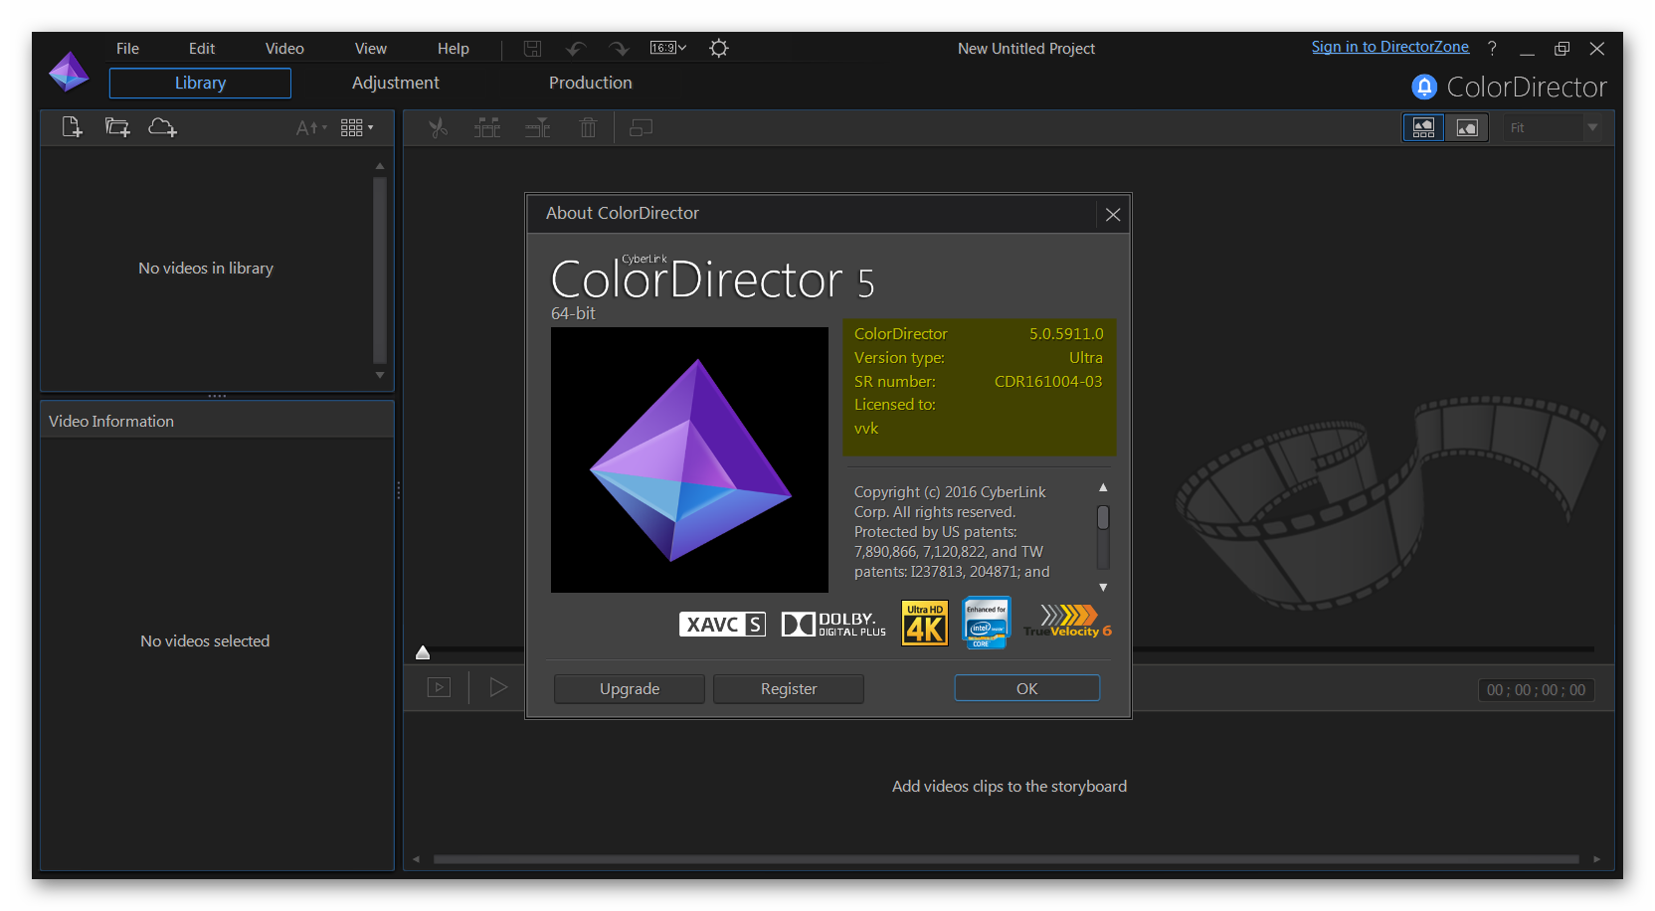Image resolution: width=1655 pixels, height=911 pixels.
Task: Click the playback position marker on seek bar
Action: coord(423,652)
